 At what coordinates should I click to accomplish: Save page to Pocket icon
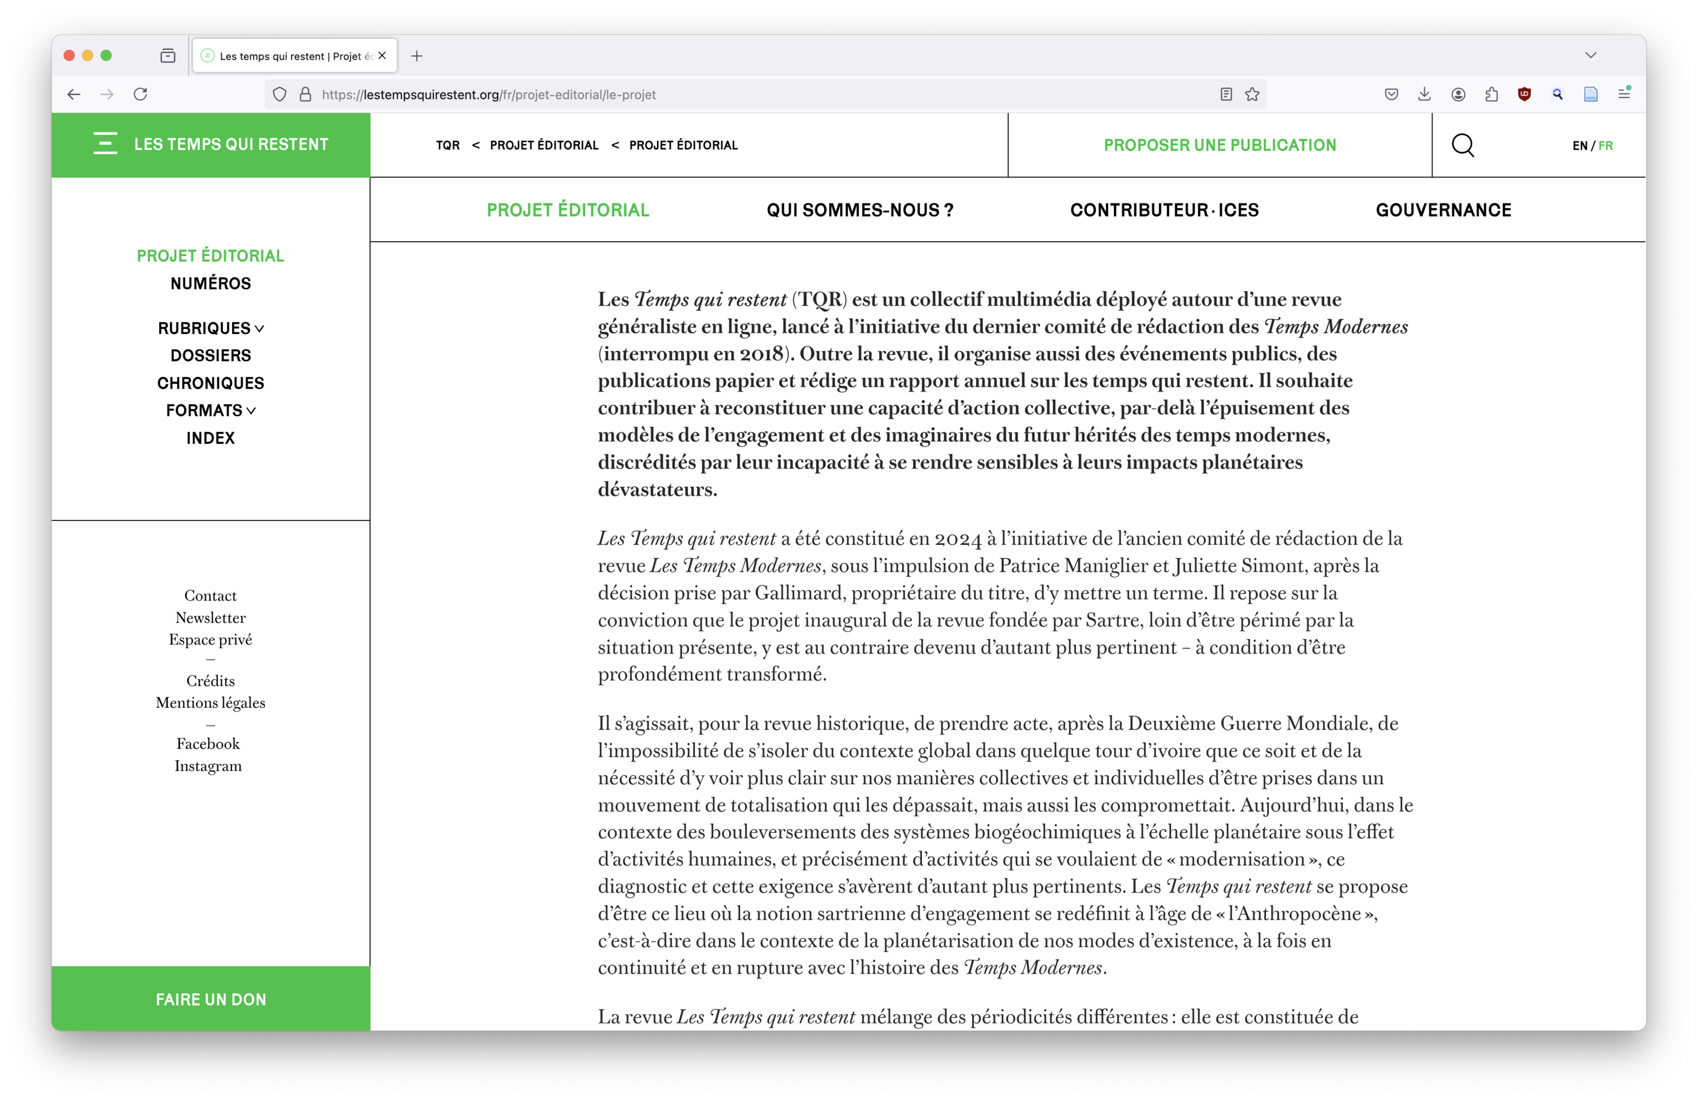[1391, 94]
